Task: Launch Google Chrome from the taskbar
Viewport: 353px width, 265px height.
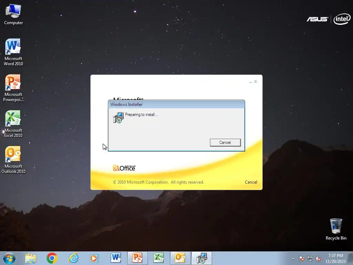Action: (x=52, y=258)
